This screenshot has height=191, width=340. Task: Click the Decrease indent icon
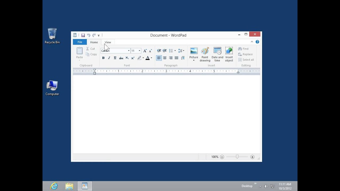[159, 51]
